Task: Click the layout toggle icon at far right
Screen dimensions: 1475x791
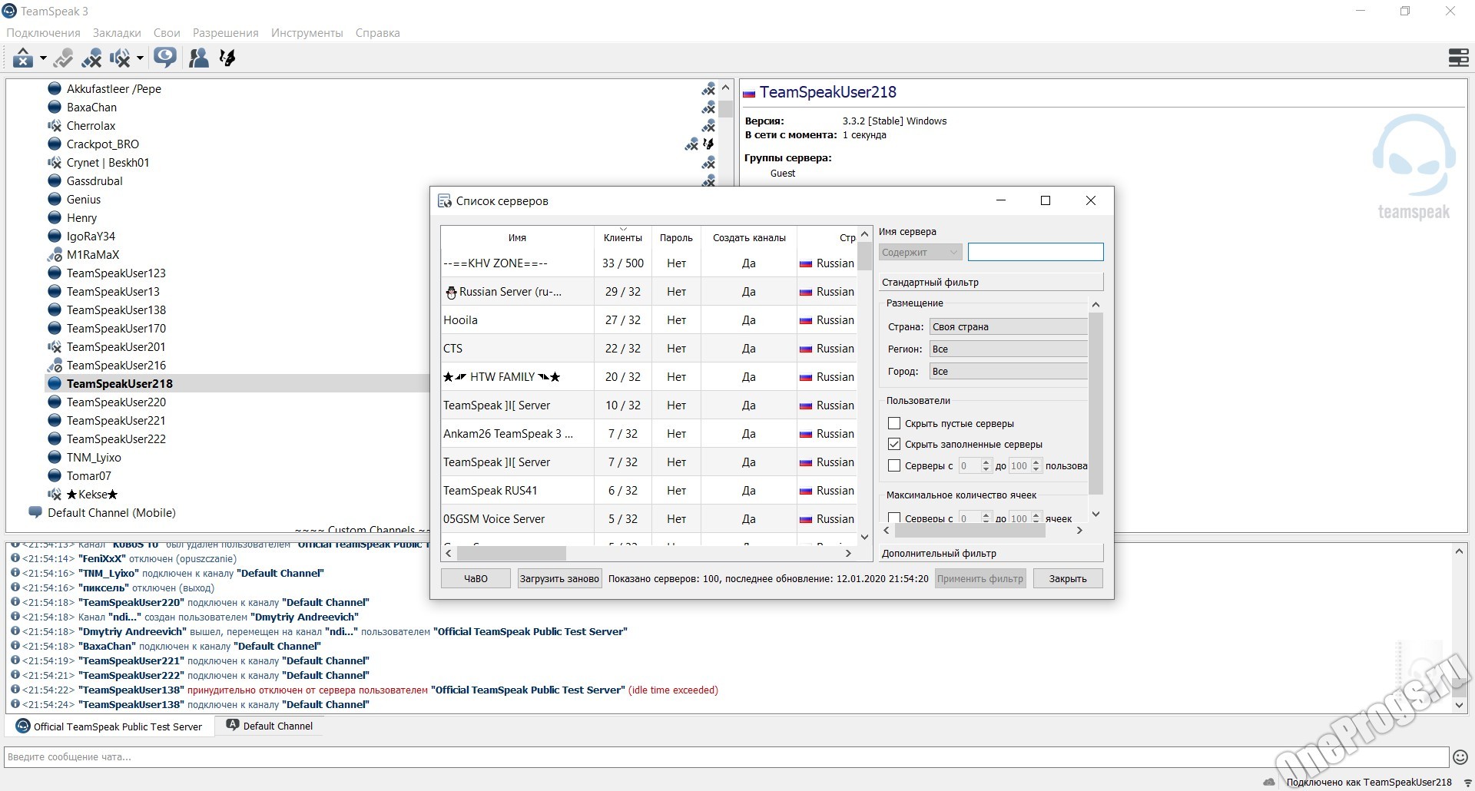Action: tap(1458, 58)
